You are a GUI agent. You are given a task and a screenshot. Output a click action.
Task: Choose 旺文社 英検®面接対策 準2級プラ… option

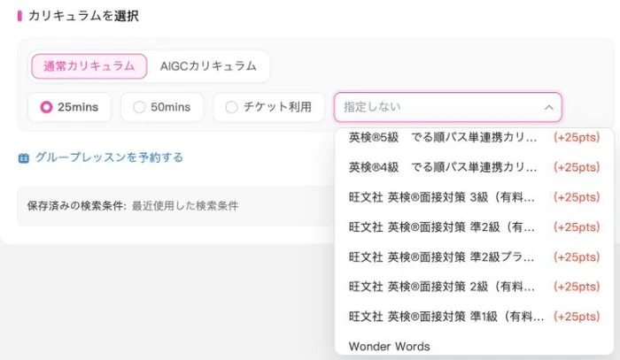[474, 257]
